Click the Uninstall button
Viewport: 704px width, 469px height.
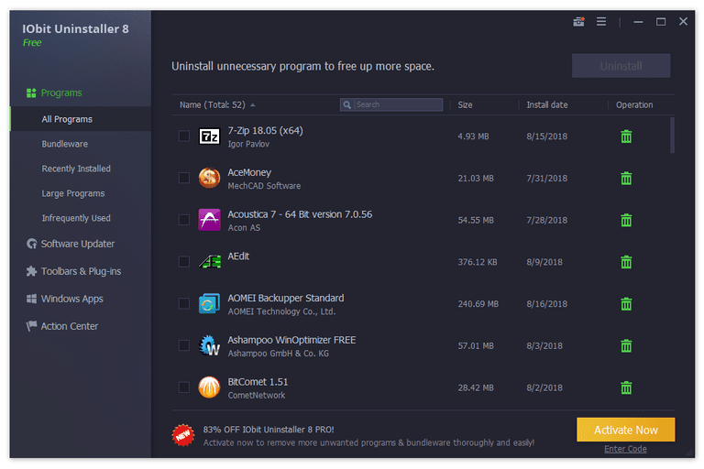[621, 66]
